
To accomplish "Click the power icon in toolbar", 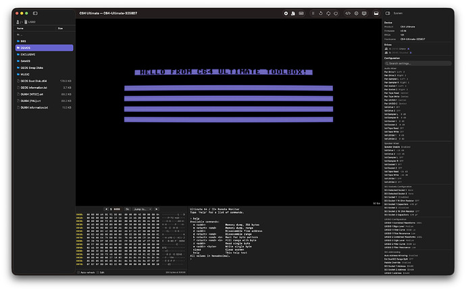I will point(336,13).
